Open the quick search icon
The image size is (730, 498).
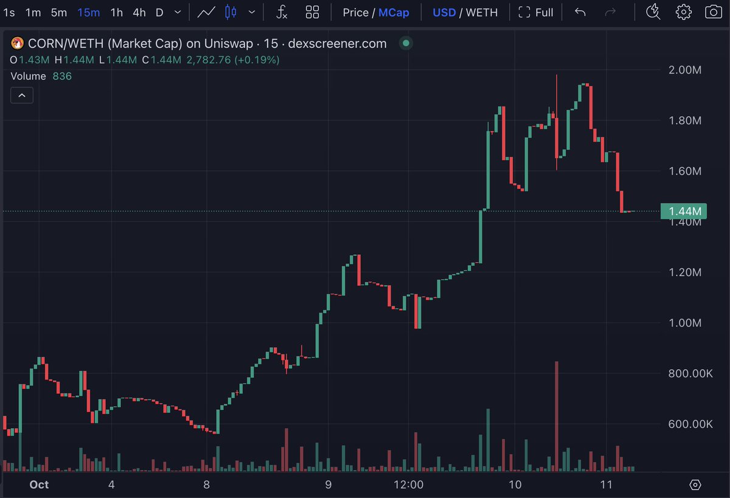pyautogui.click(x=653, y=12)
